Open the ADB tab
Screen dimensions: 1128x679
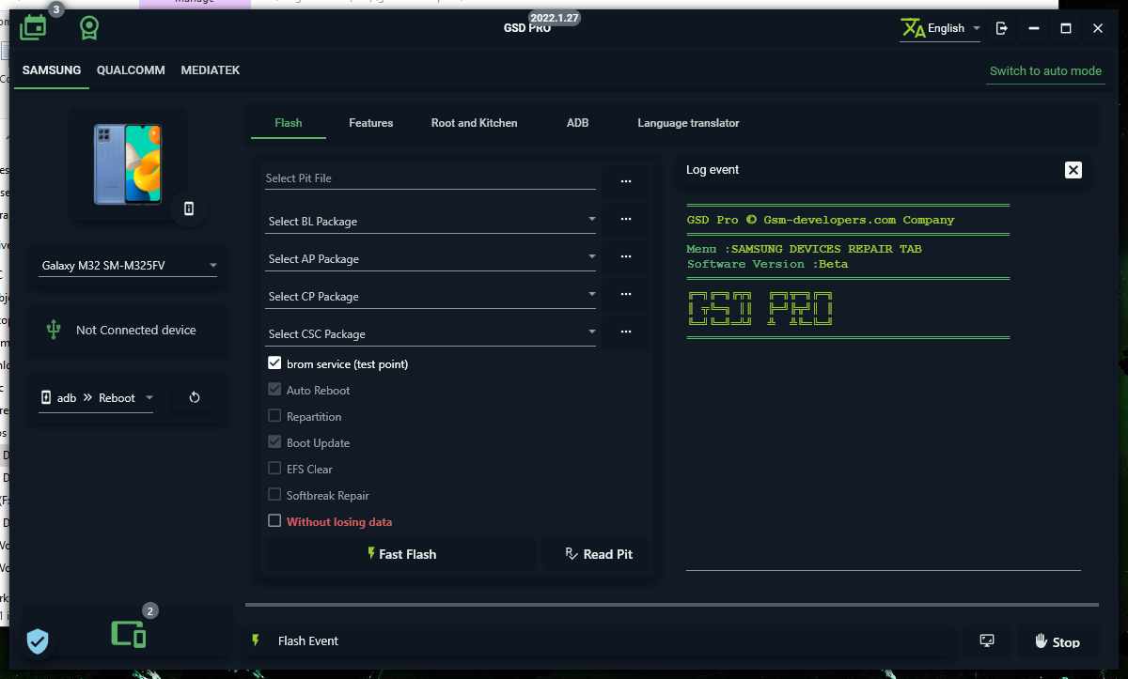(578, 123)
